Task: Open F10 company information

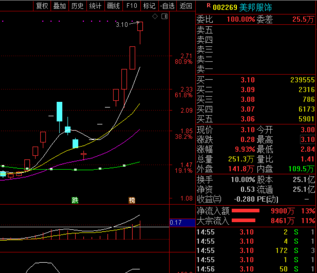Action: point(132,6)
